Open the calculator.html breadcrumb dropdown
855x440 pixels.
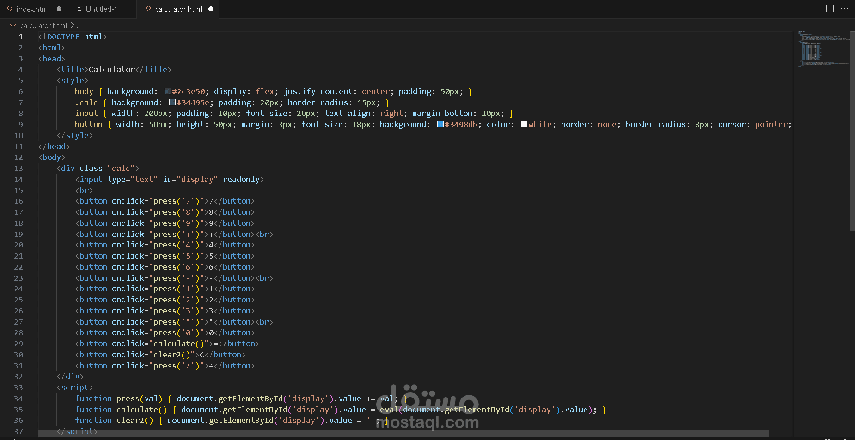44,25
